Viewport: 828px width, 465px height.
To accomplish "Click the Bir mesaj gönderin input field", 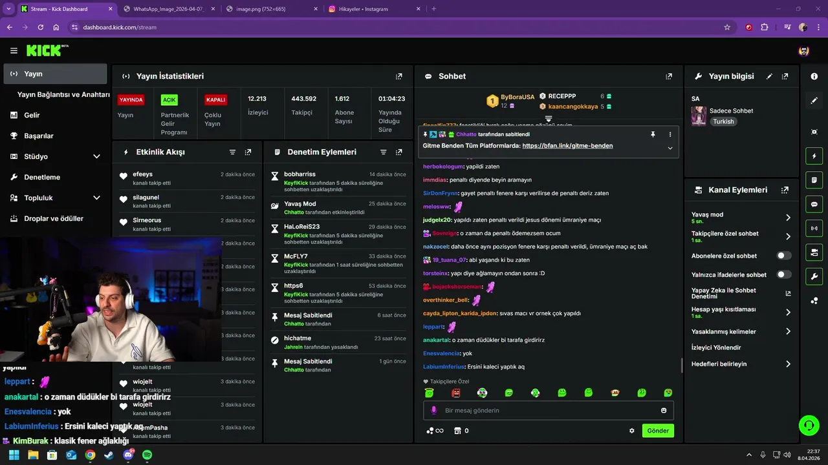I will (x=549, y=411).
